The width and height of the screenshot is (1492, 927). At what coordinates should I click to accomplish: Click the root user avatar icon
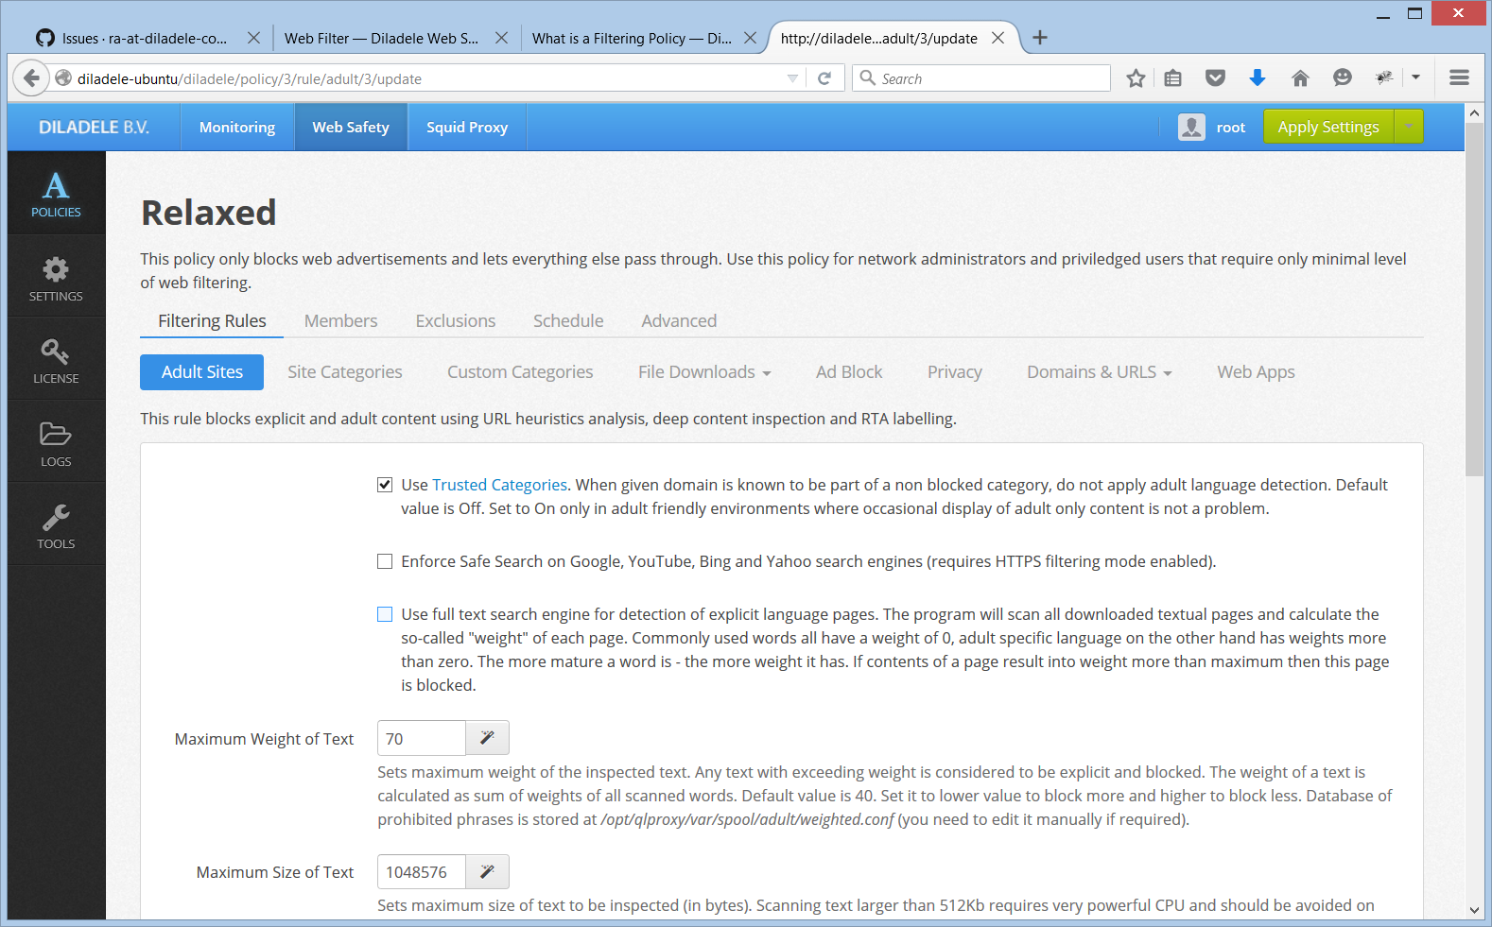click(x=1191, y=127)
